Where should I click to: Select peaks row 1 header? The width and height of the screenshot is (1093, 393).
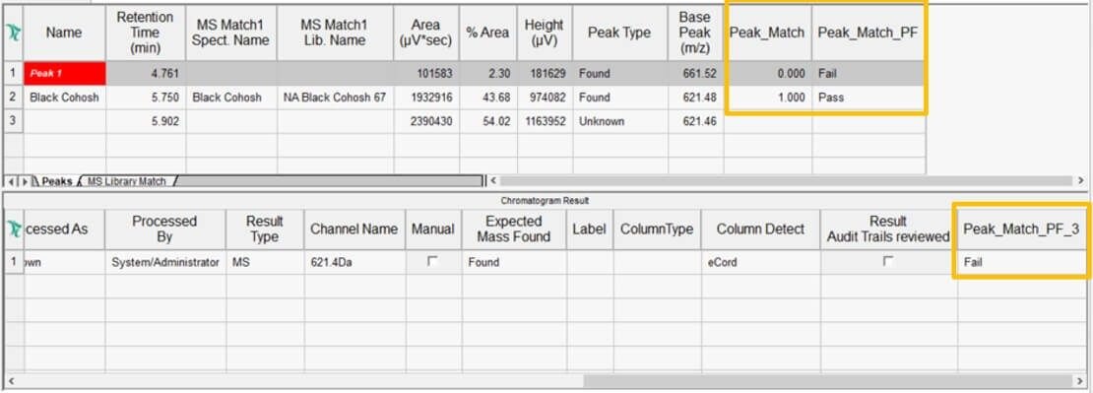point(13,73)
